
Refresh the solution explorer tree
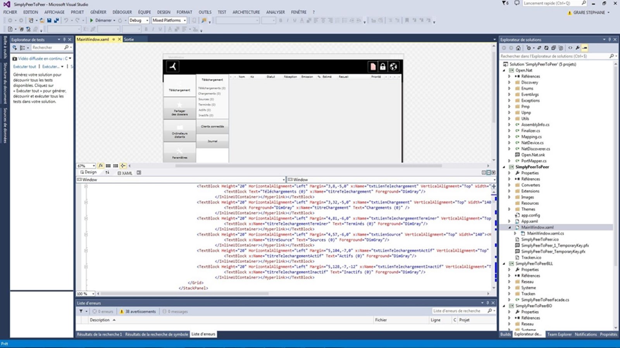[x=546, y=48]
